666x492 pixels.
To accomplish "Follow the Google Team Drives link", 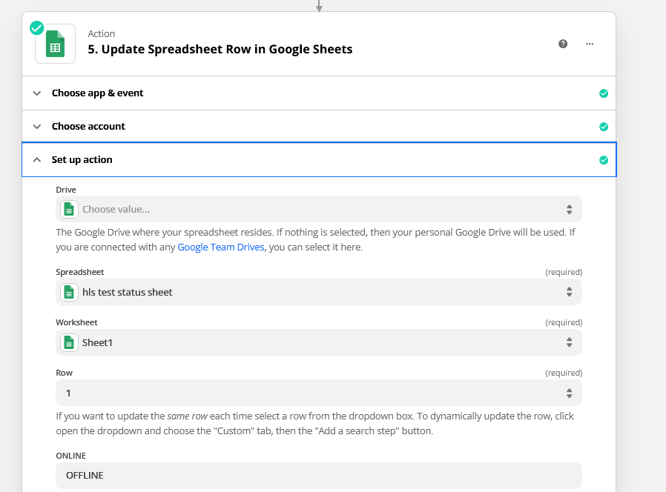I will (x=221, y=247).
